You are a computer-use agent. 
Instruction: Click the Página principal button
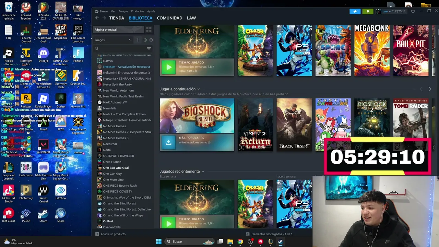pos(119,30)
